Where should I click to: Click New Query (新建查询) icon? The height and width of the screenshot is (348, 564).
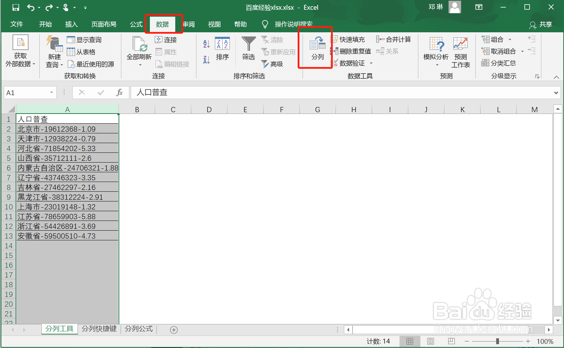click(x=54, y=52)
